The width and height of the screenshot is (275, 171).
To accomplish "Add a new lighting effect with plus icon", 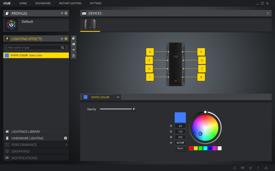I will tap(62, 39).
